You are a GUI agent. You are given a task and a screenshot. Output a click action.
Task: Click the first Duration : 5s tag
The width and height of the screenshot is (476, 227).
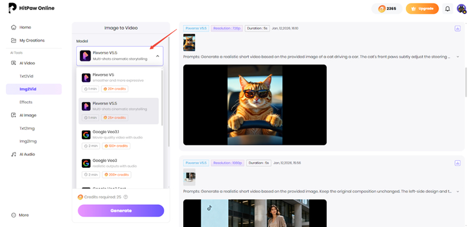tap(257, 28)
